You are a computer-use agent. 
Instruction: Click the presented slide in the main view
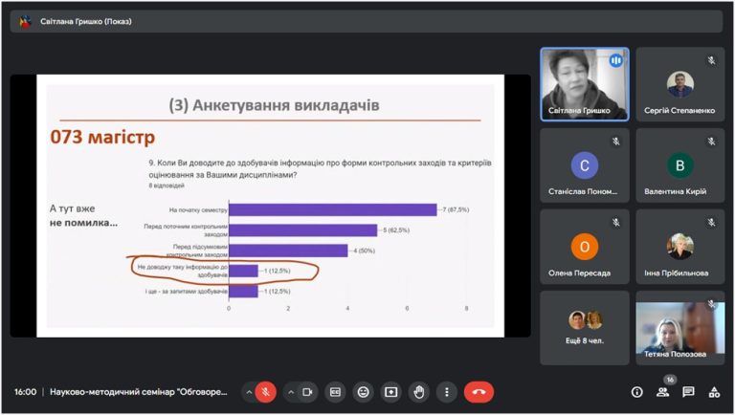(x=271, y=206)
